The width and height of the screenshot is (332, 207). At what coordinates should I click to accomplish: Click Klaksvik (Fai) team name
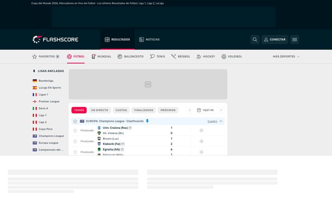[x=112, y=144]
